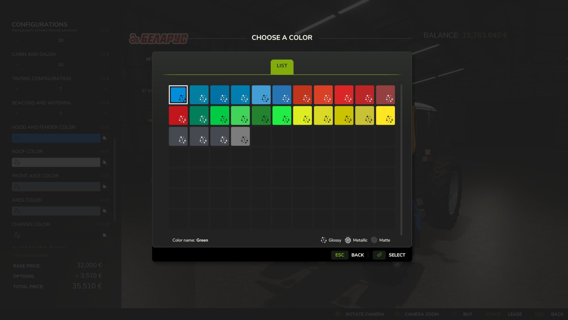Select the dark forest green swatch
Image resolution: width=568 pixels, height=320 pixels.
[x=261, y=116]
